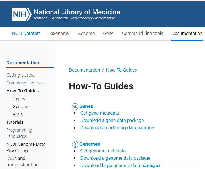Click Download an ortholog data package
This screenshot has height=169, width=205.
[117, 128]
